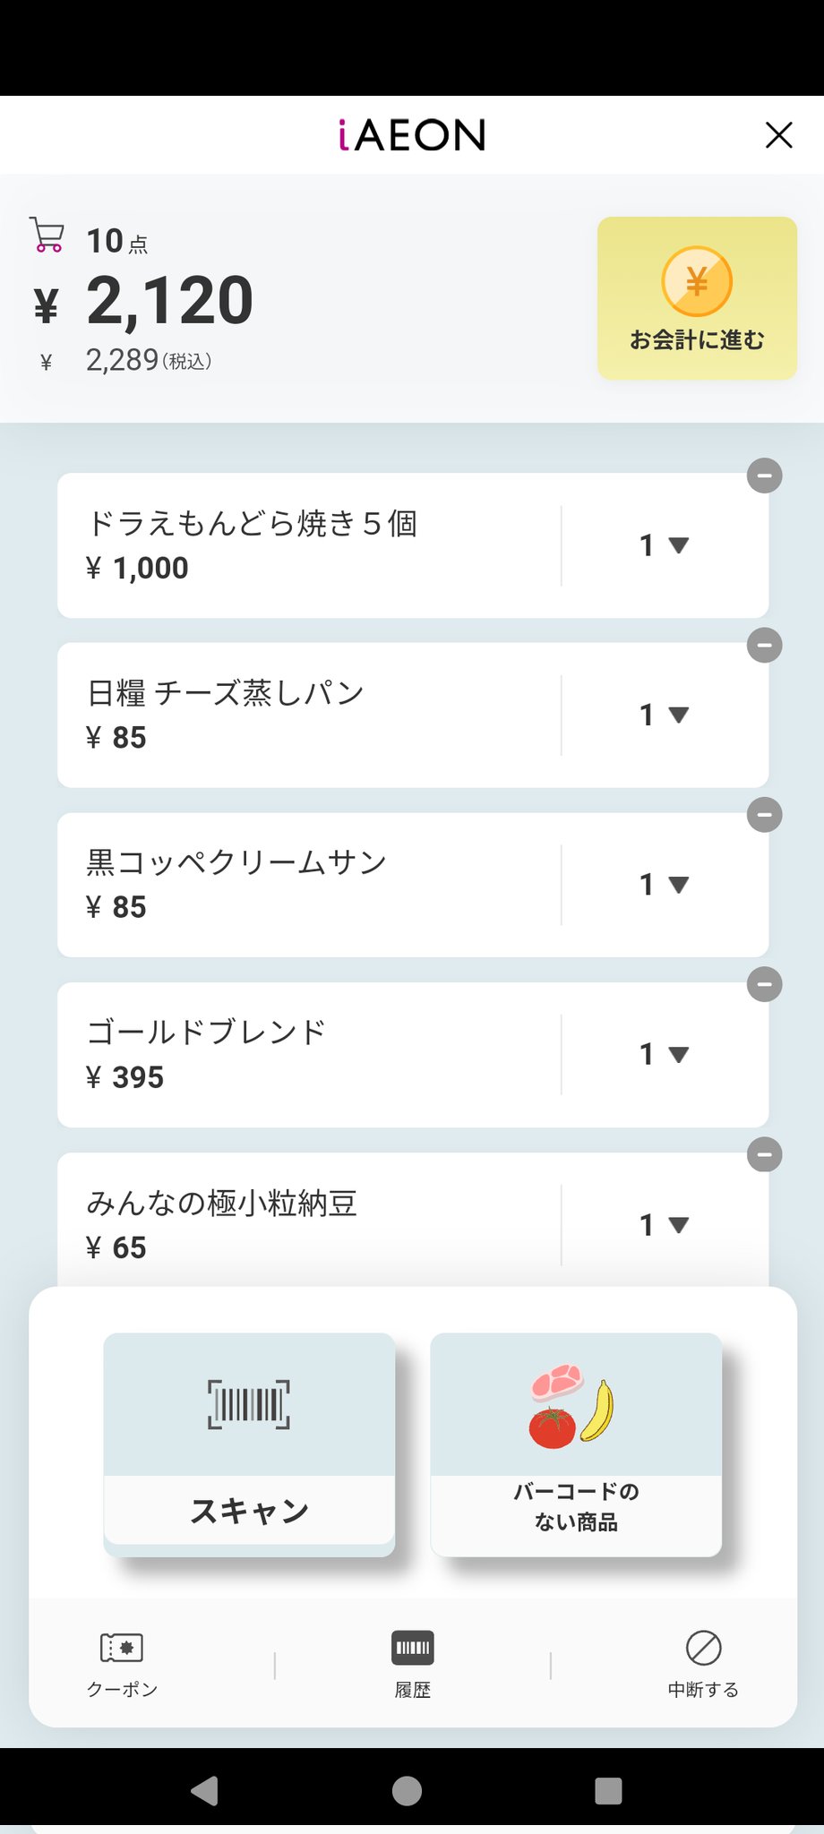The image size is (824, 1834).
Task: Open the 履歴 history barcode icon
Action: coord(412,1648)
